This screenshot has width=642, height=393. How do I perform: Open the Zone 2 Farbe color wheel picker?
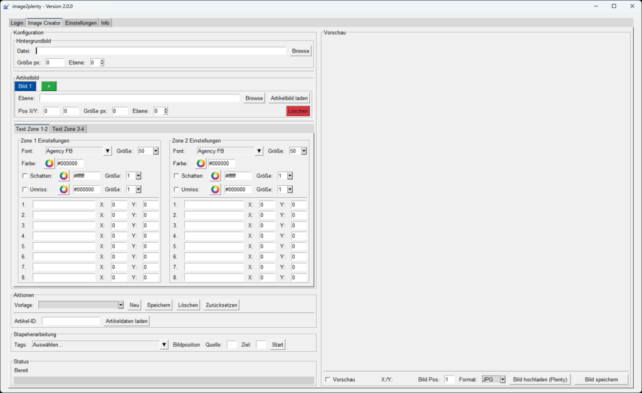201,163
